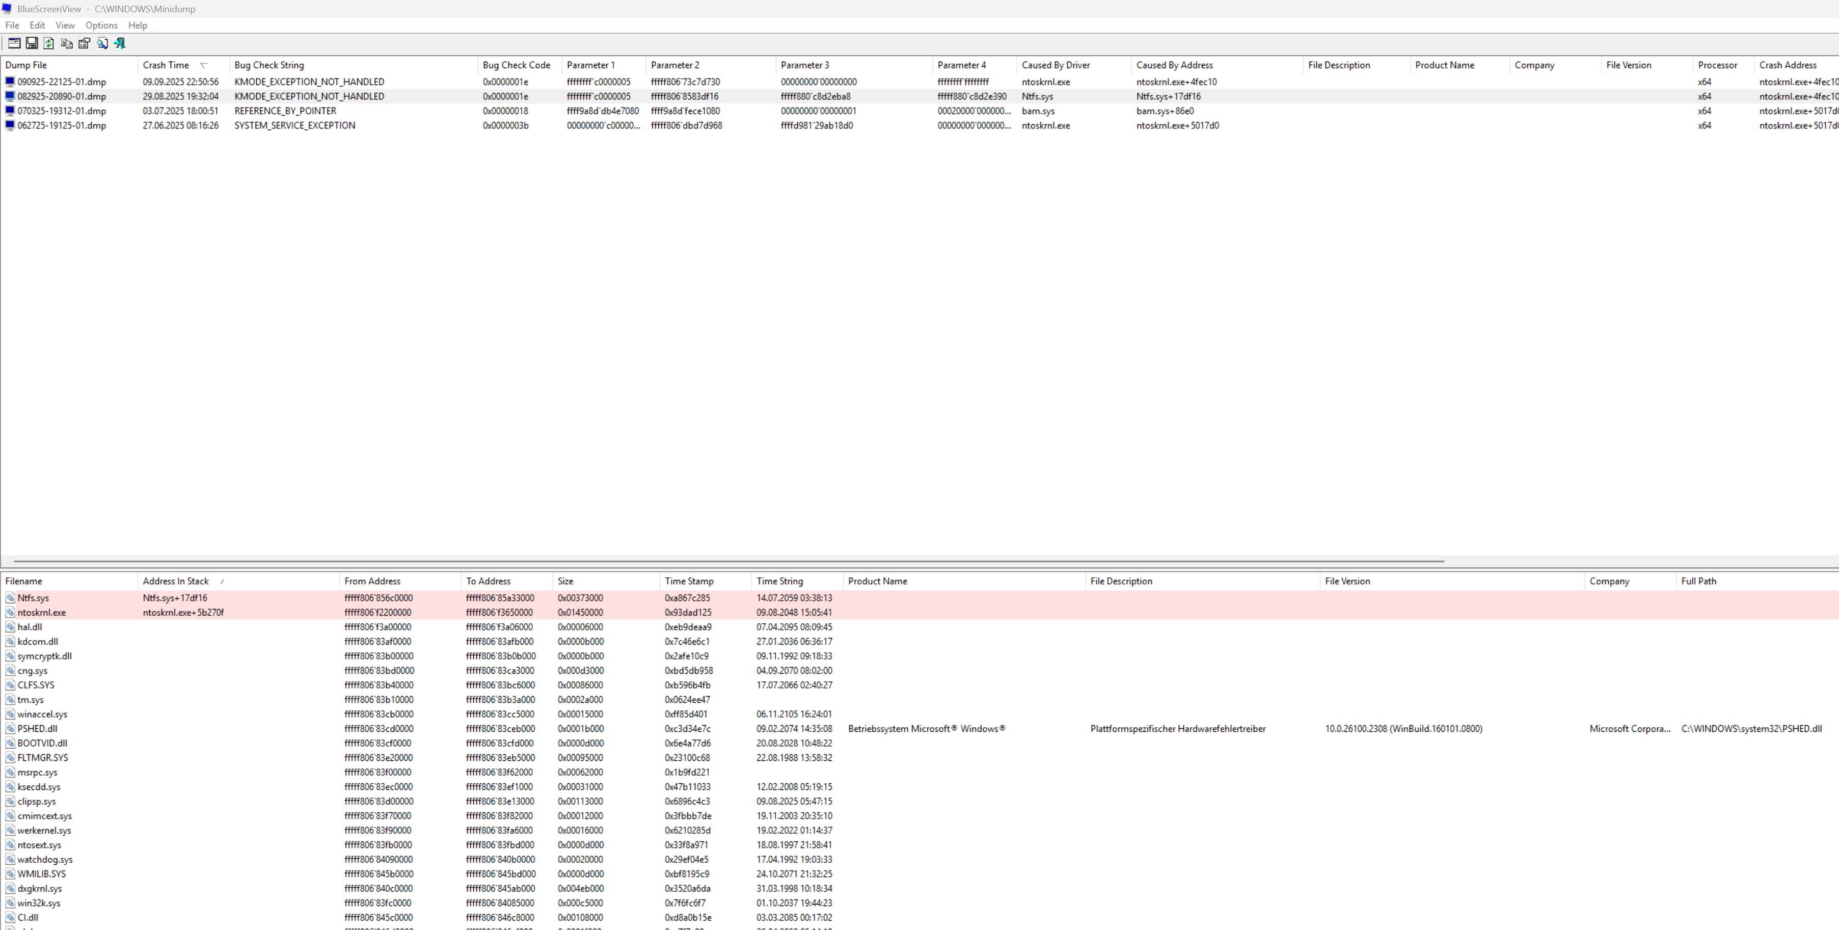Viewport: 1839px width, 930px height.
Task: Click the Save Selected Items floppy icon
Action: [32, 44]
